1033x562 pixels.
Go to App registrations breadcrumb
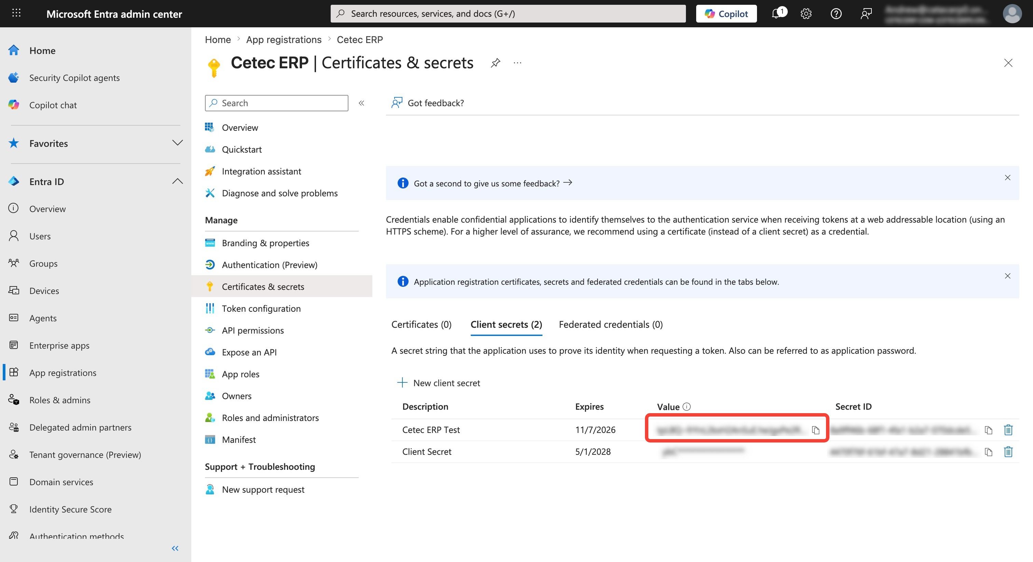(x=284, y=40)
